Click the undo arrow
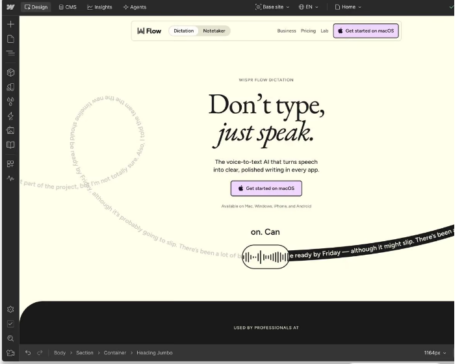The height and width of the screenshot is (364, 464). click(28, 352)
